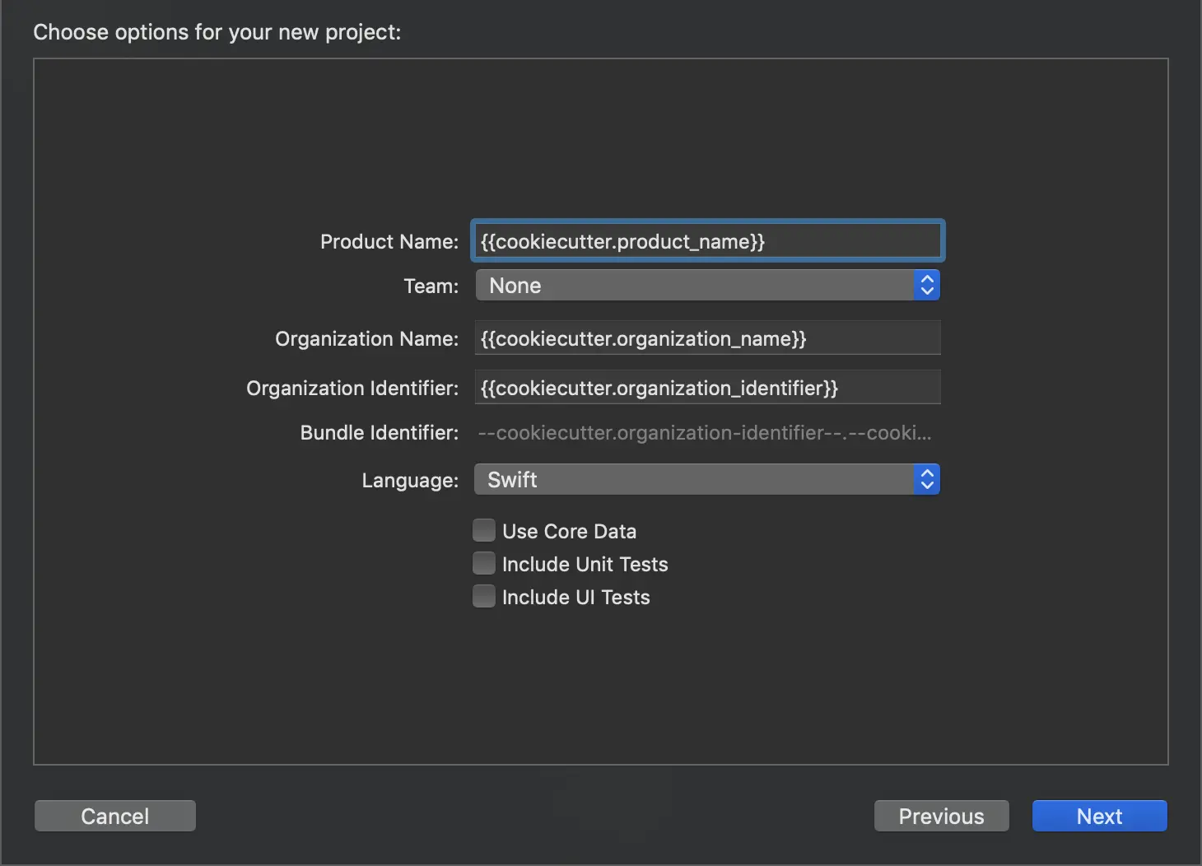Click the "Include Unit Tests" label text
This screenshot has width=1202, height=866.
(585, 565)
